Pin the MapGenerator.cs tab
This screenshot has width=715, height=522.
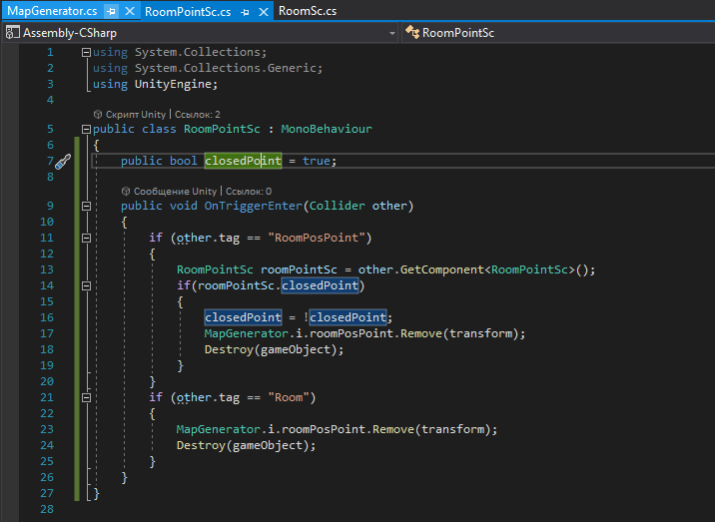point(111,11)
